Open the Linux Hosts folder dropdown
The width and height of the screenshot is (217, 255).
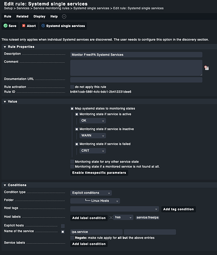point(95,201)
